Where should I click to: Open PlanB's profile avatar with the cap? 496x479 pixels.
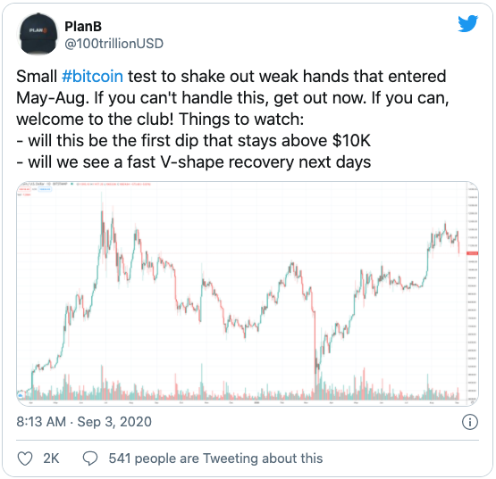[x=38, y=35]
